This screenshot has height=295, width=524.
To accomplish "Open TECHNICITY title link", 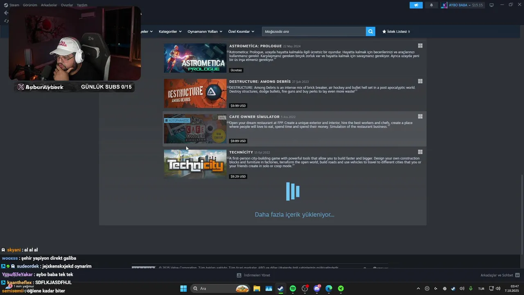I will 241,152.
